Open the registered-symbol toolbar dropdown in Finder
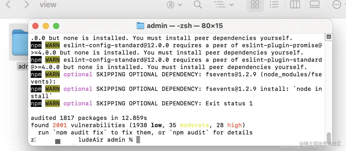The width and height of the screenshot is (346, 151). 175,5
